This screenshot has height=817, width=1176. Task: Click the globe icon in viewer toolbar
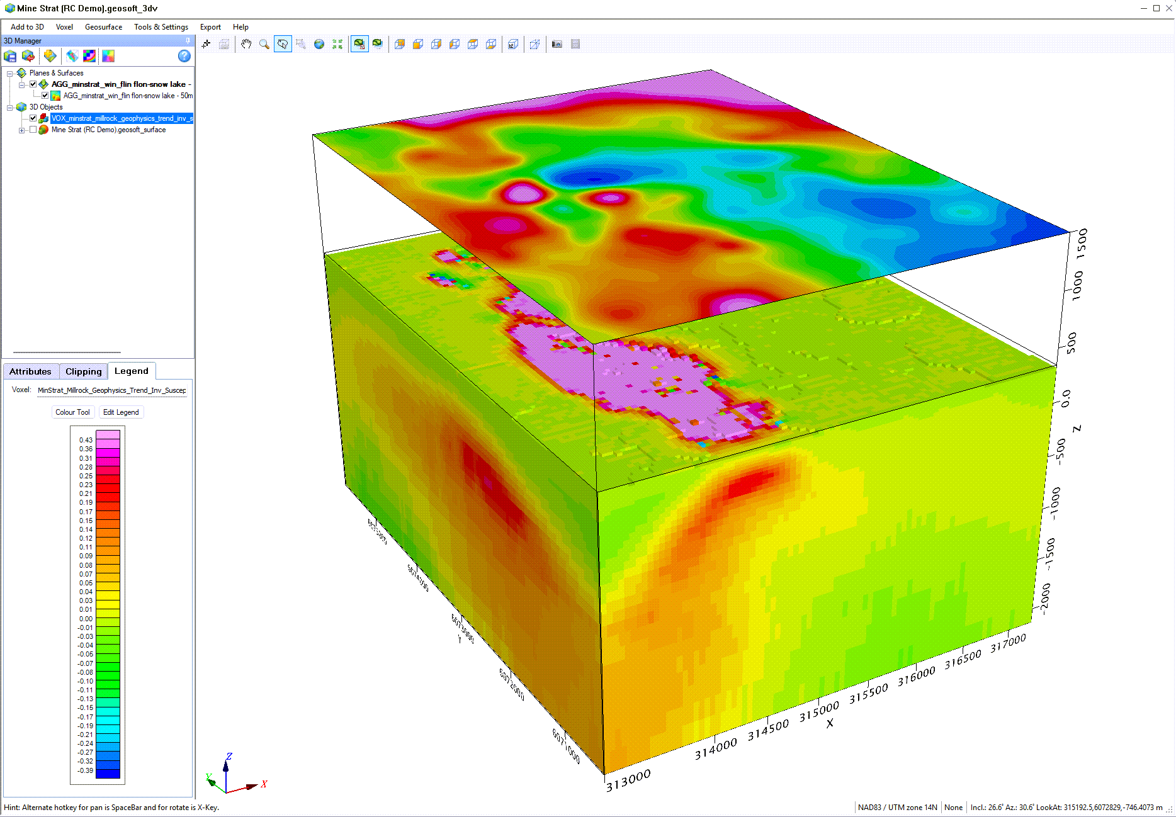pyautogui.click(x=319, y=44)
